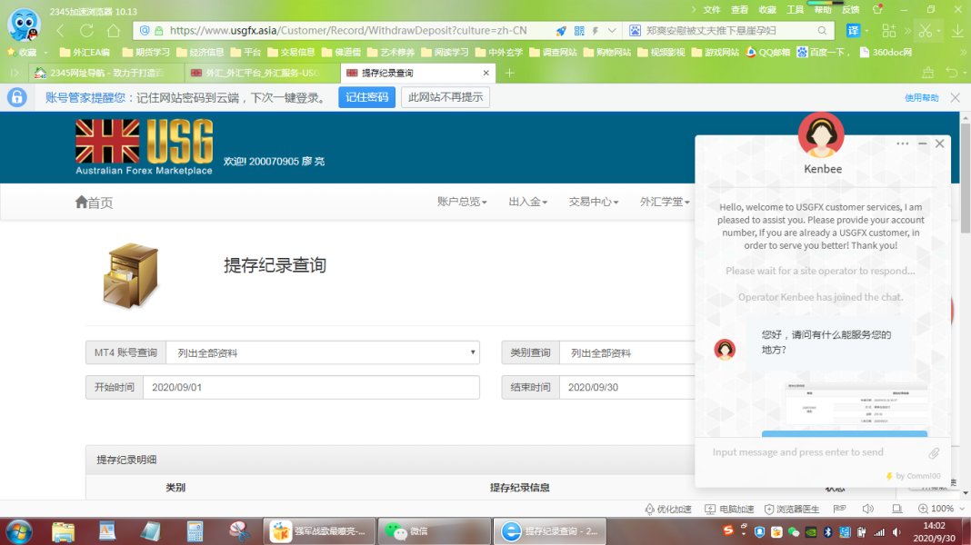Click the 浏览器医生 status bar icon
Viewport: 971px width, 545px height.
(793, 510)
